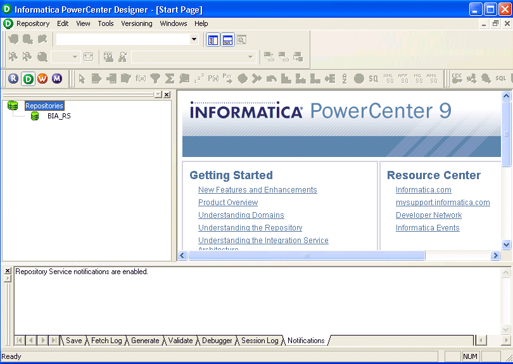This screenshot has height=364, width=513.
Task: Visit the Informatica.com link
Action: point(423,190)
